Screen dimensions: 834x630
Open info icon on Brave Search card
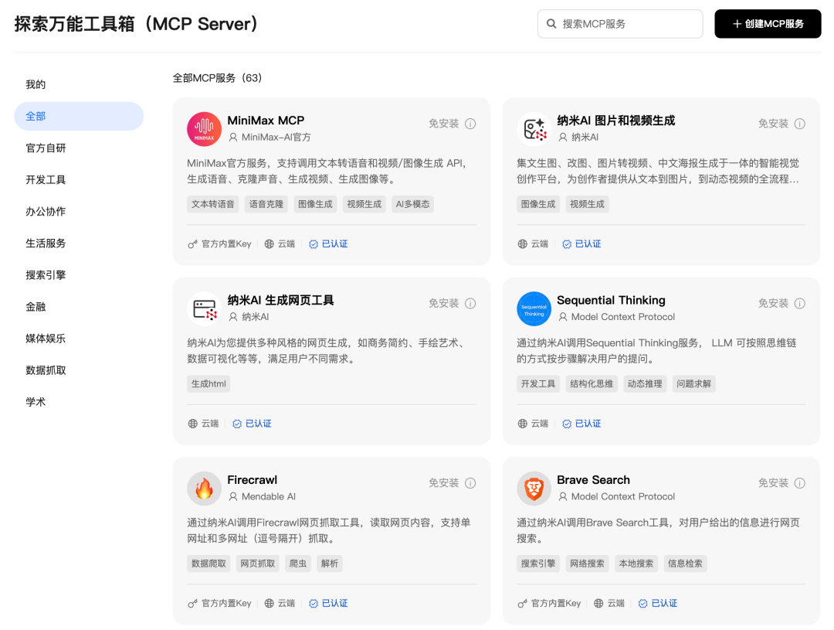coord(799,483)
